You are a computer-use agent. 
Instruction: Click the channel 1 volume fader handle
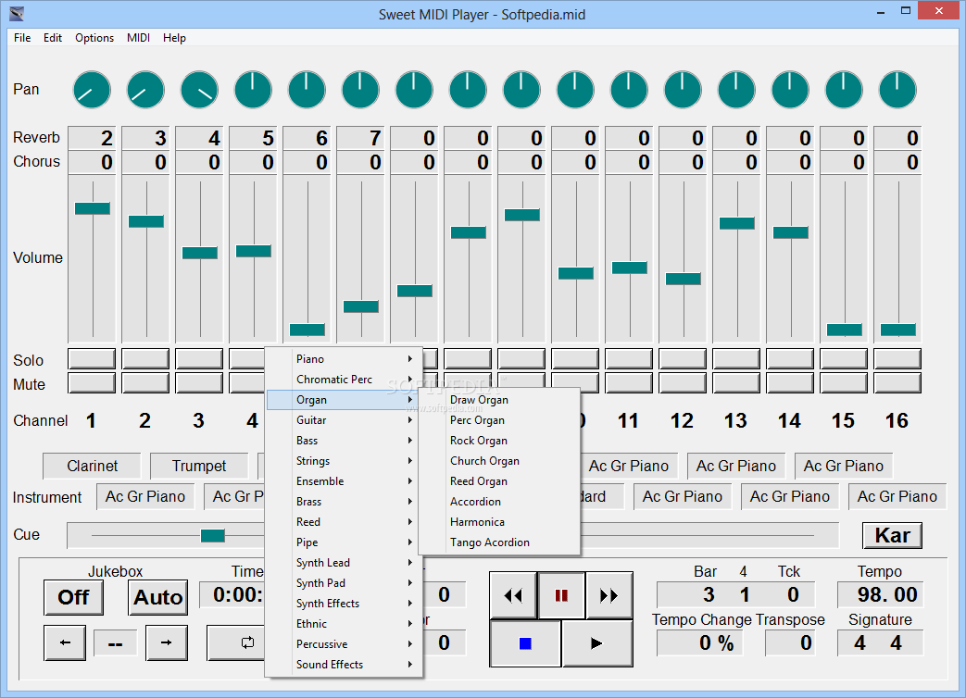click(x=93, y=208)
